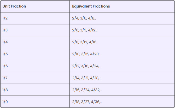Viewport: 175px width, 108px height.
Task: Select the 1/2 unit fraction cell
Action: pyautogui.click(x=5, y=18)
